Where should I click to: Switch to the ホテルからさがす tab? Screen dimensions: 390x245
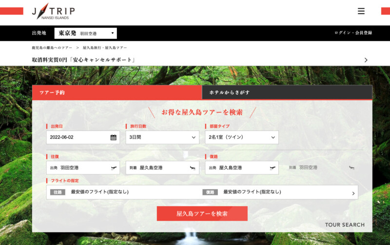point(287,92)
